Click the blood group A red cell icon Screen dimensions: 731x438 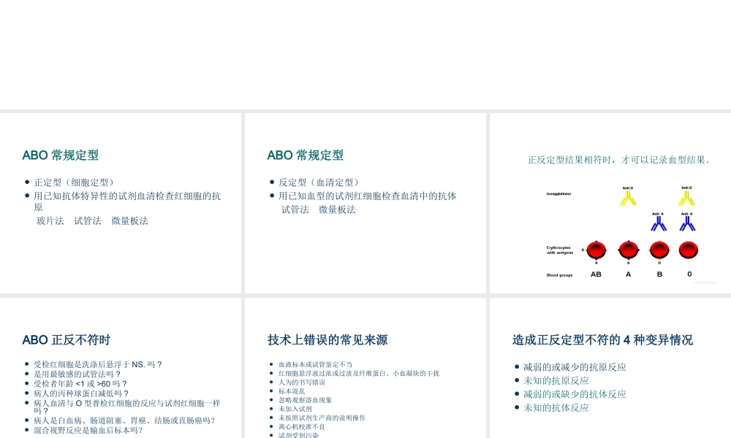click(x=629, y=250)
